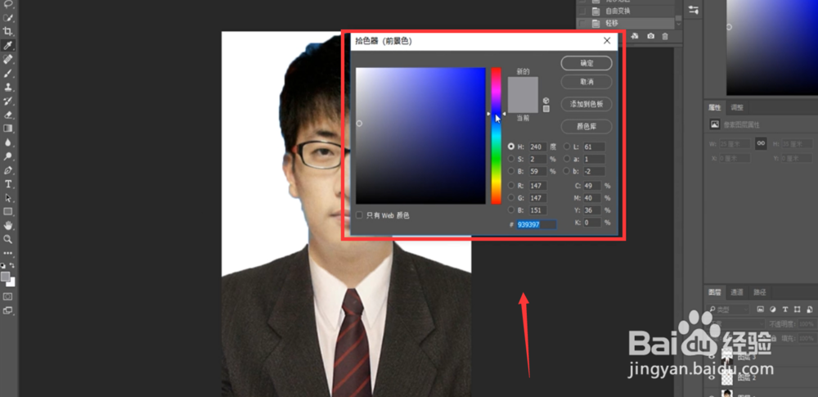
Task: Select the S saturation radio button
Action: [511, 159]
